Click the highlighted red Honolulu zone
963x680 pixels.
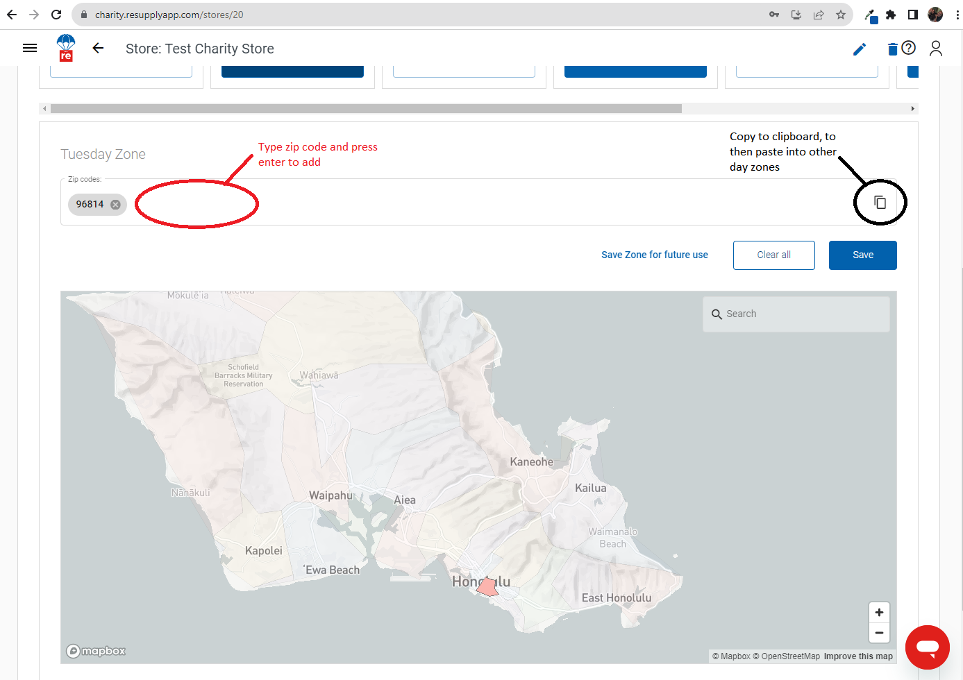487,587
